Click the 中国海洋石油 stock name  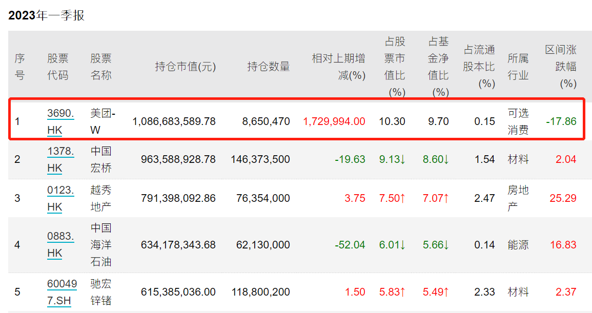100,245
